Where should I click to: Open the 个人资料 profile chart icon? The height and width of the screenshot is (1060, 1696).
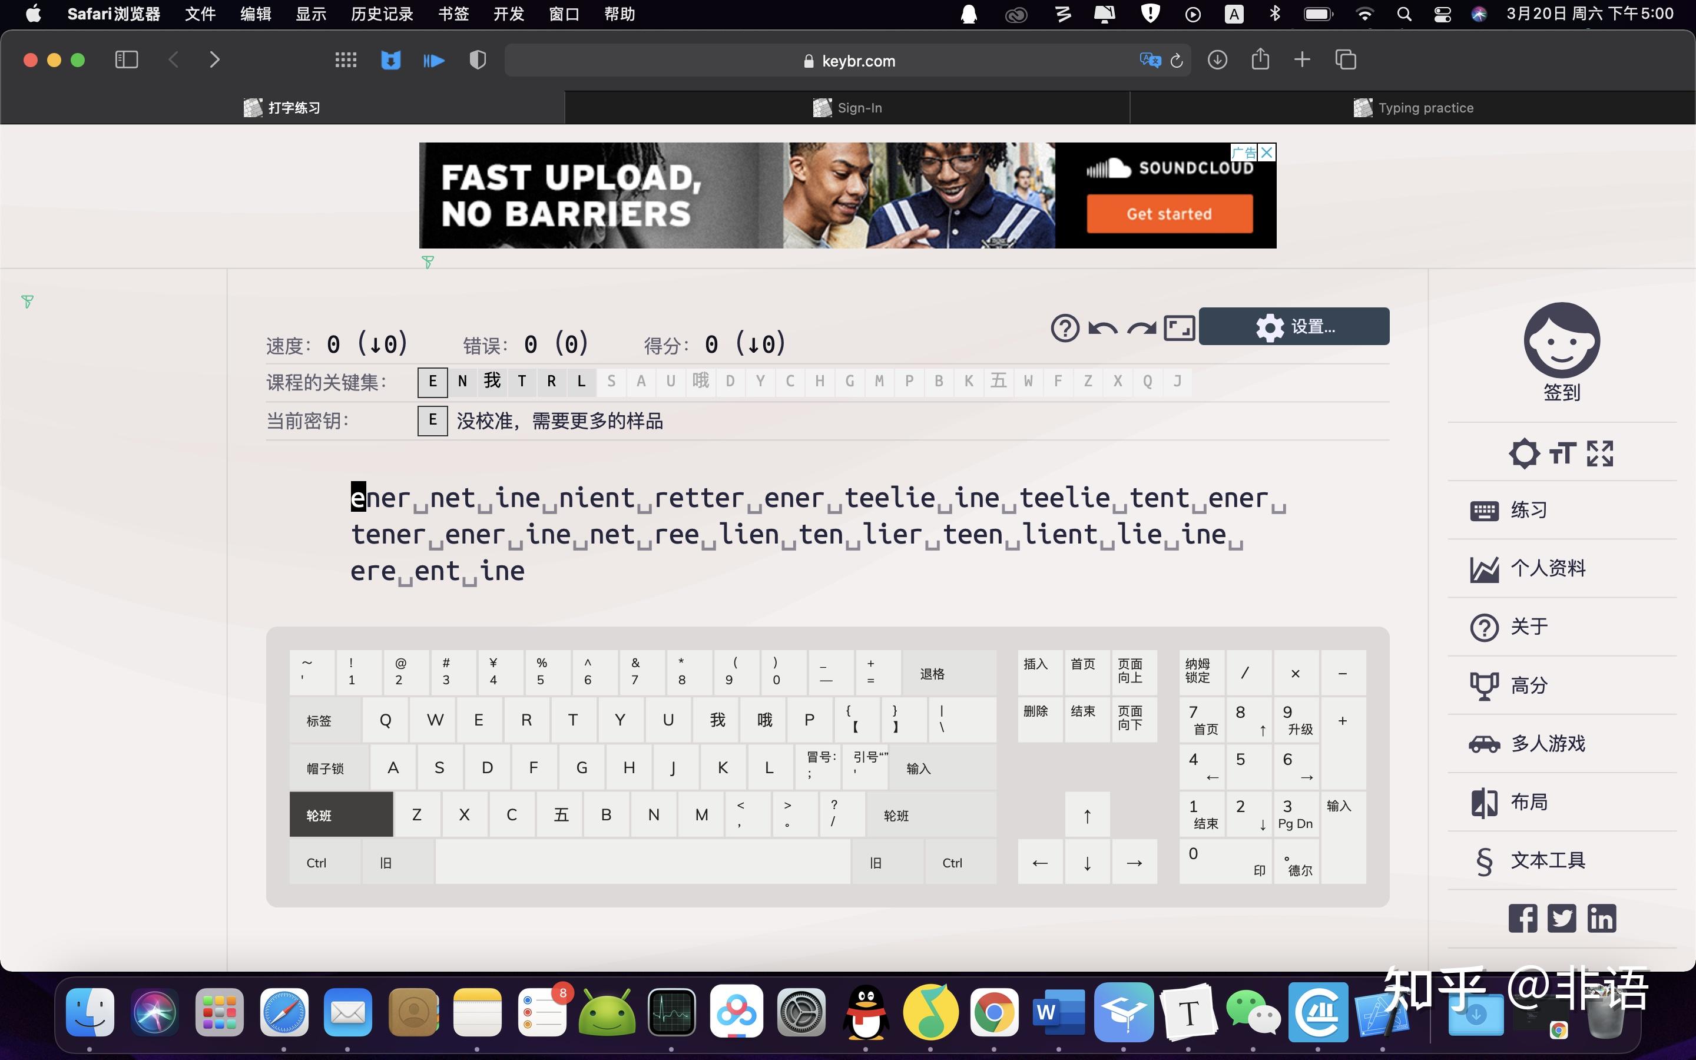[1485, 568]
